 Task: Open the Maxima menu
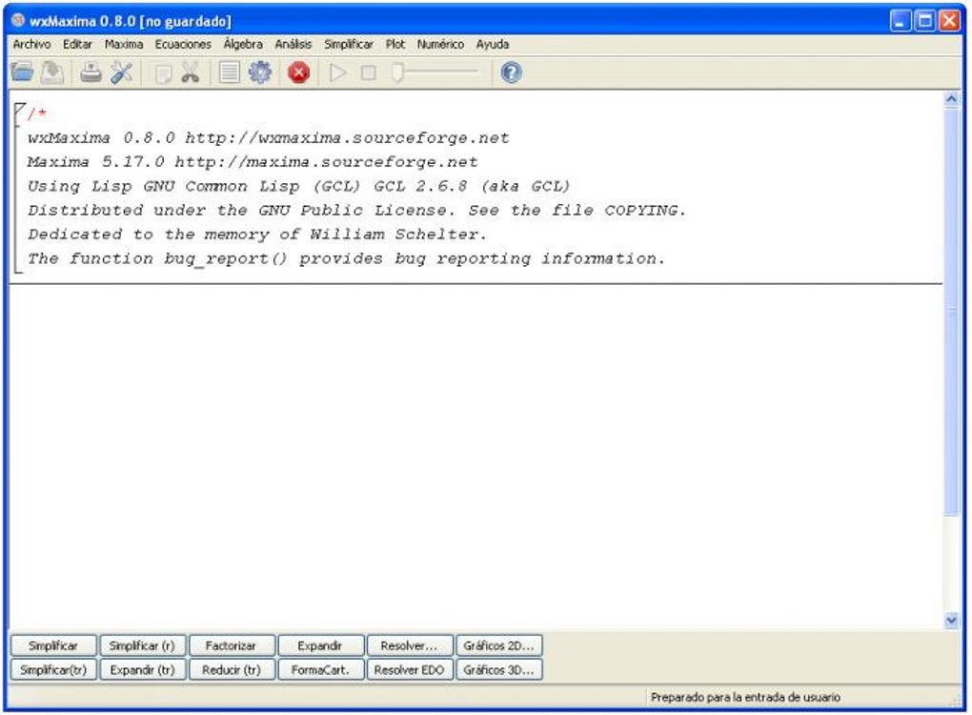tap(124, 44)
